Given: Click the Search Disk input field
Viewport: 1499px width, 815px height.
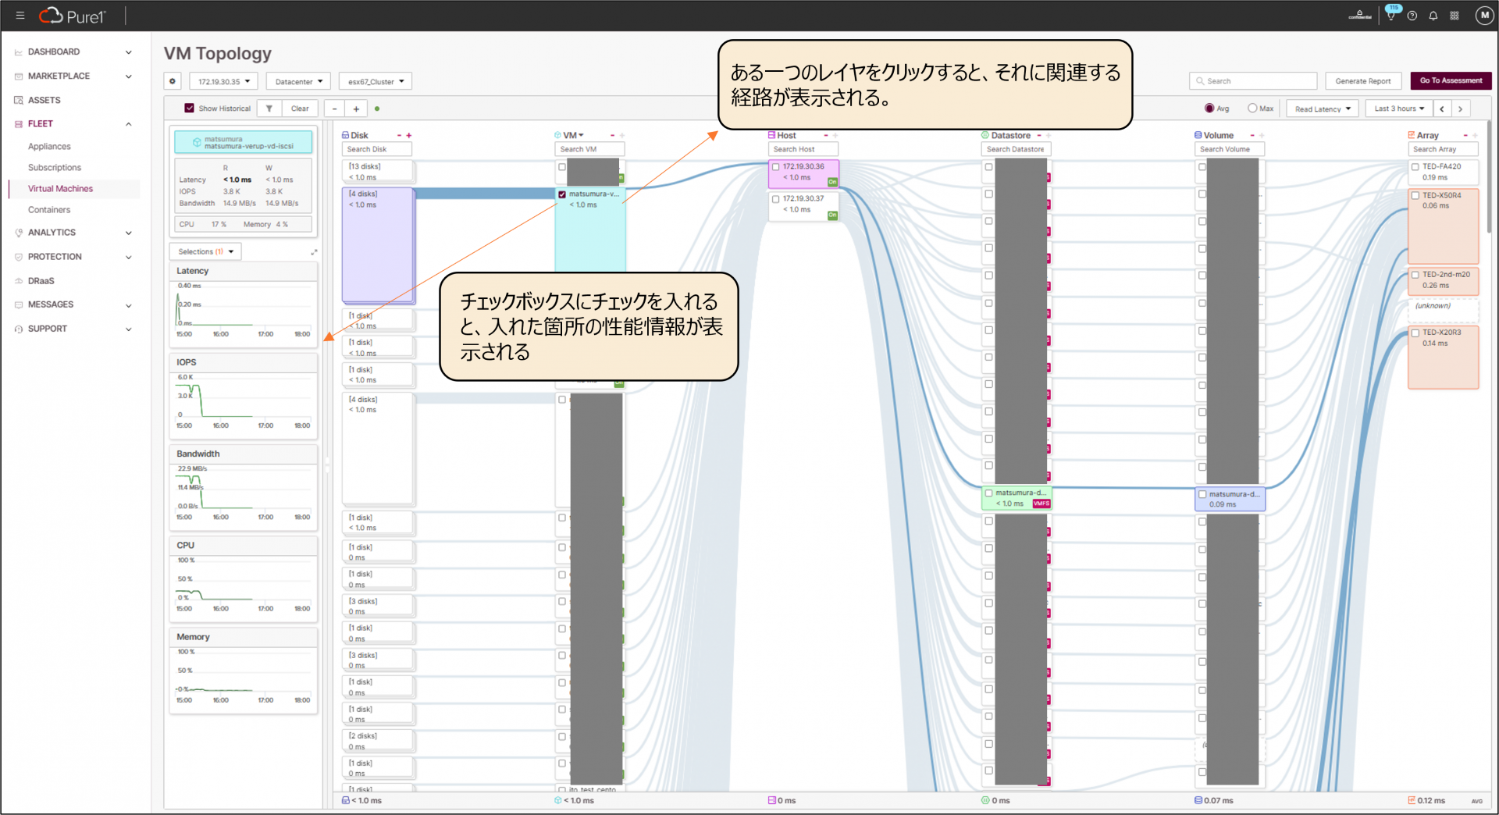Looking at the screenshot, I should (376, 149).
